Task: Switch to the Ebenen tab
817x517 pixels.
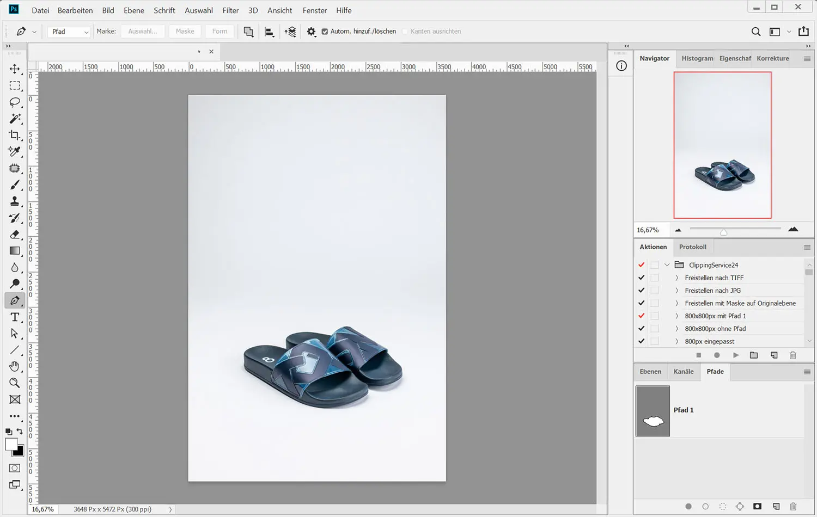Action: click(x=650, y=372)
